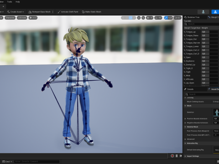Click the record animation red circle
Screen dimensions: 219x164
coord(172,156)
